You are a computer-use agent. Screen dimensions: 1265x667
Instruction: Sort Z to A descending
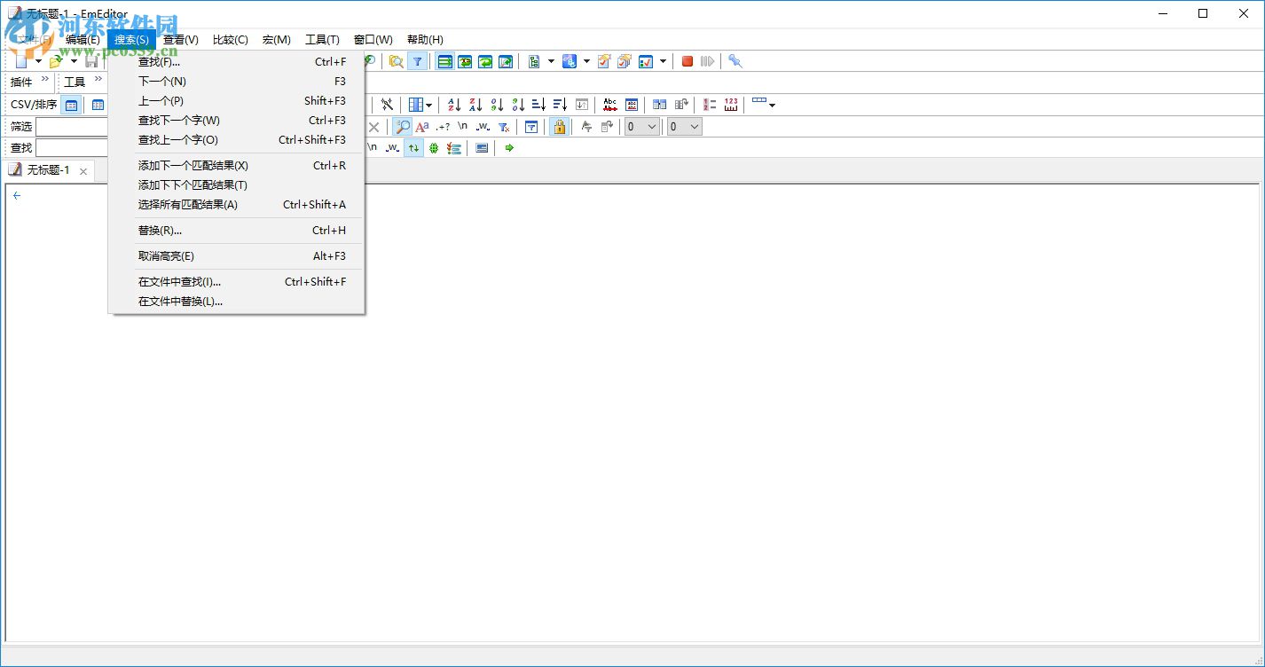click(x=475, y=105)
